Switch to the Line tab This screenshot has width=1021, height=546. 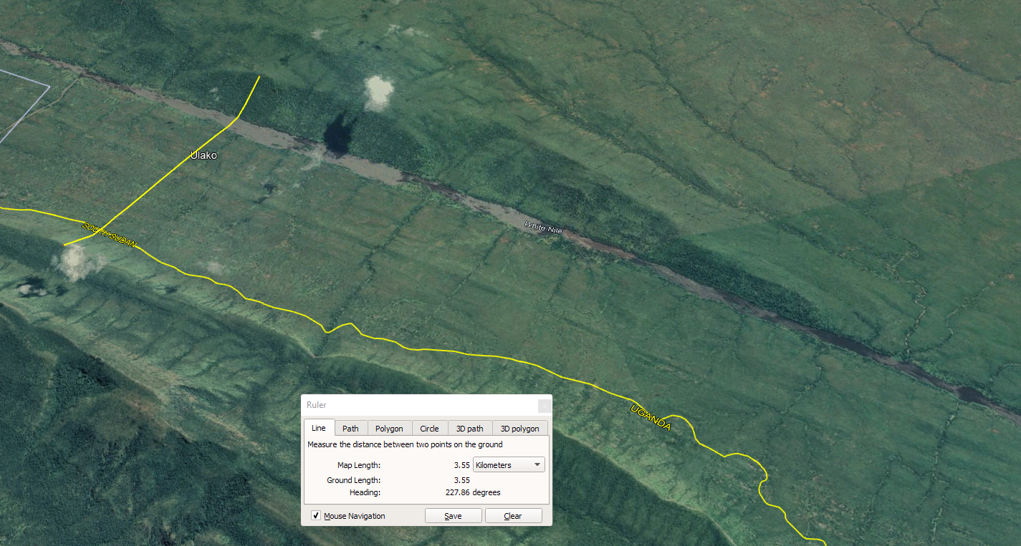coord(319,428)
